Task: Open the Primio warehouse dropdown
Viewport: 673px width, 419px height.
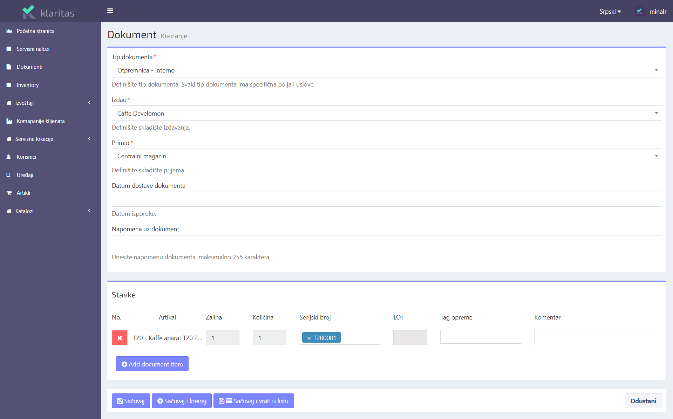Action: (x=387, y=156)
